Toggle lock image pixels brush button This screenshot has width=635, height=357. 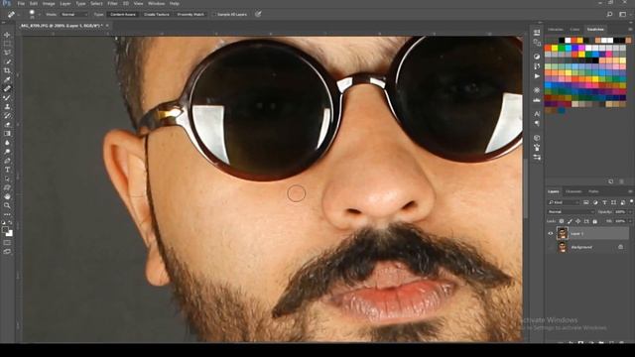(x=570, y=221)
